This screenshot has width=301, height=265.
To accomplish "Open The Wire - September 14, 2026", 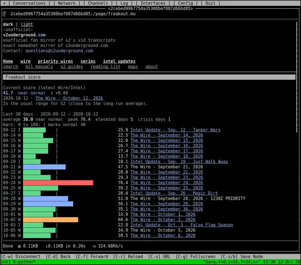I will click(x=167, y=135).
